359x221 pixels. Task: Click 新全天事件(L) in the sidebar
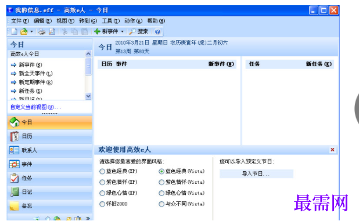pyautogui.click(x=35, y=74)
